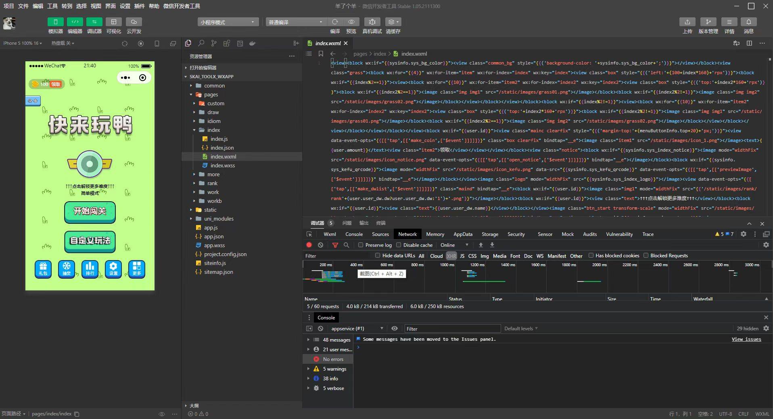Clear the network log icon
The height and width of the screenshot is (419, 773).
click(x=320, y=245)
